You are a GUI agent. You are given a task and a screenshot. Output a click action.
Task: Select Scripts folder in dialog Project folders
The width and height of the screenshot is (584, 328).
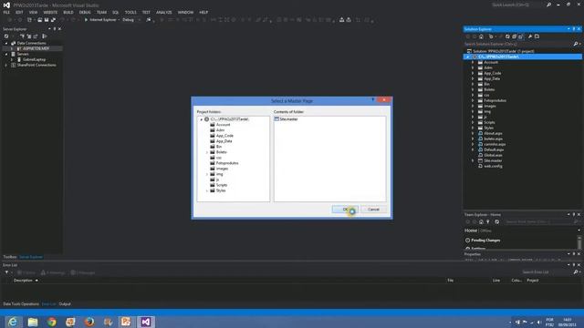click(221, 185)
